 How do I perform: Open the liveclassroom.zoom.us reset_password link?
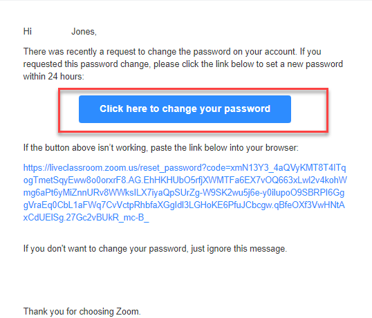click(185, 168)
